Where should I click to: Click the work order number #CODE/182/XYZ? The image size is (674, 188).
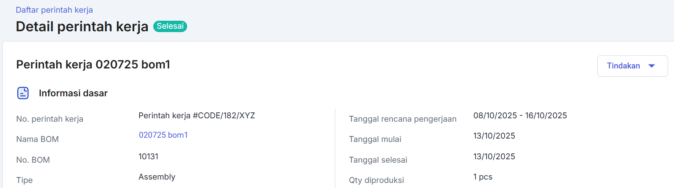tap(197, 116)
